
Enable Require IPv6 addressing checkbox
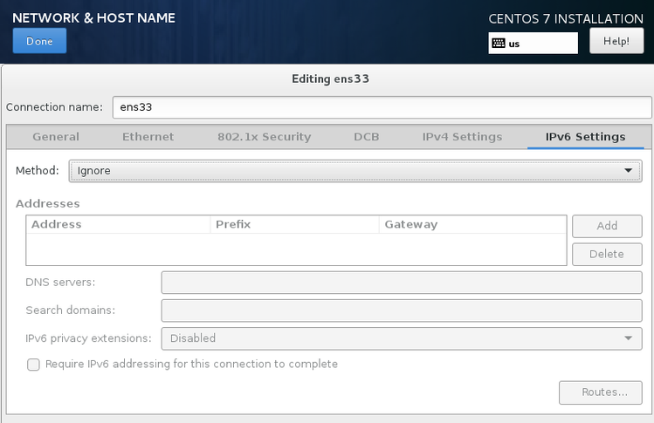34,365
